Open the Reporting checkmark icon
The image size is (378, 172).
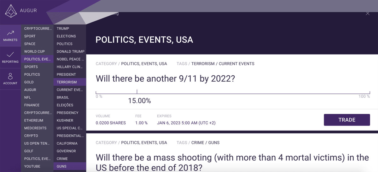pyautogui.click(x=10, y=54)
